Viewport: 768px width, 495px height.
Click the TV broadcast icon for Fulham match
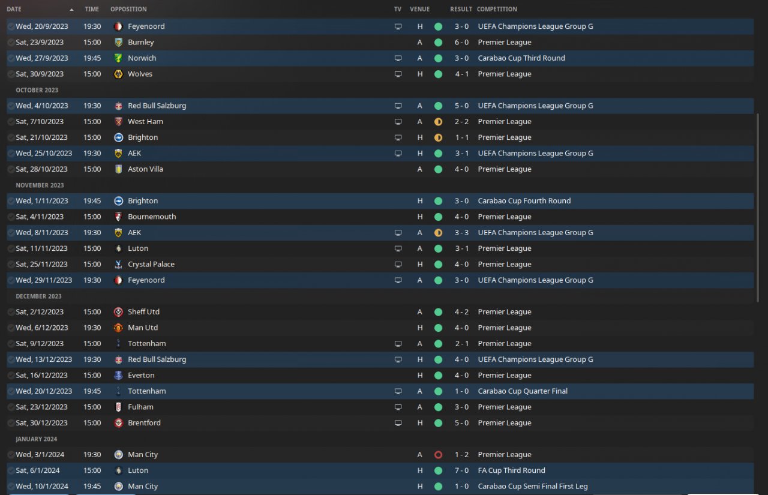point(398,407)
